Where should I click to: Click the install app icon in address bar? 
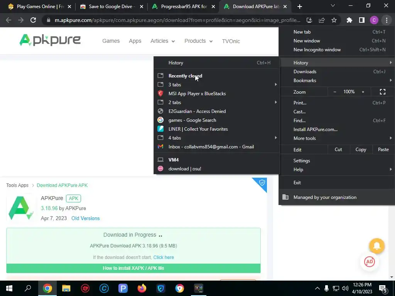point(309,20)
